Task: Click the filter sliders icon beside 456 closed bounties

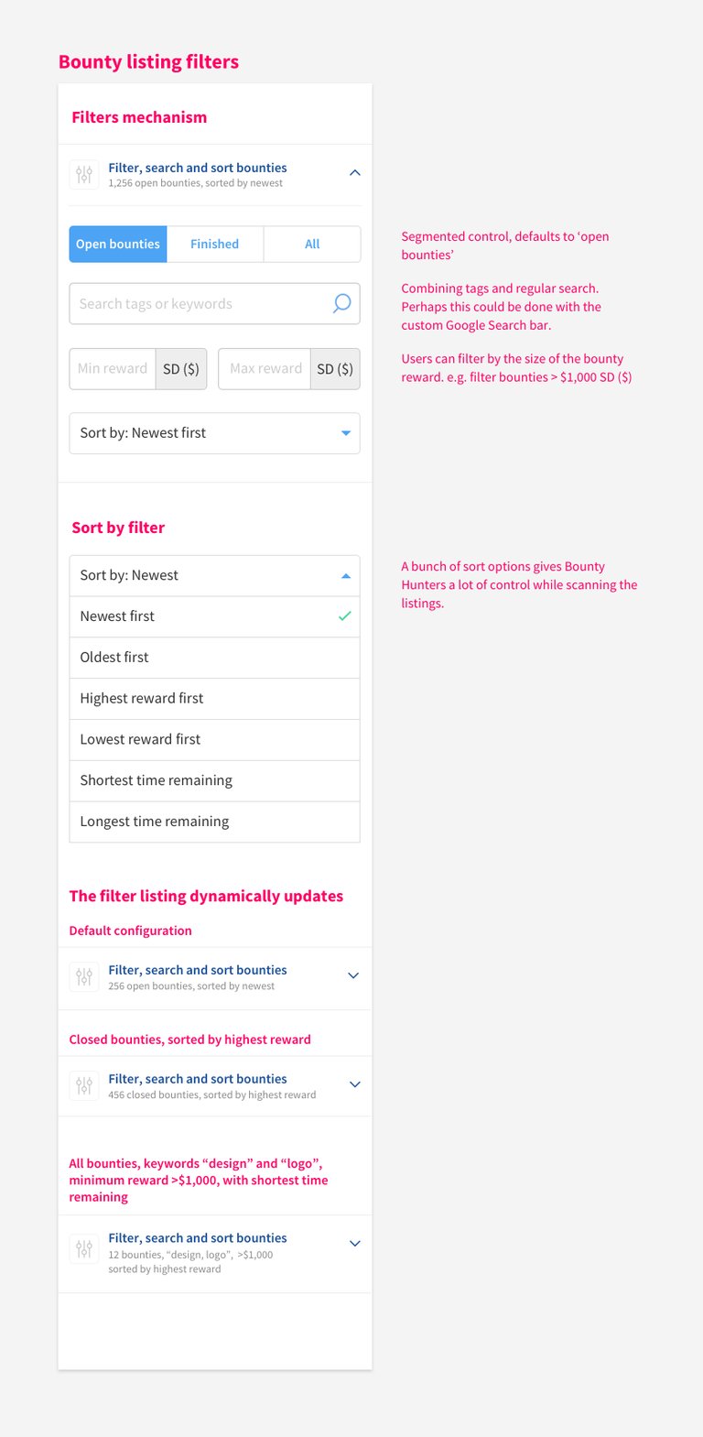Action: [84, 1086]
